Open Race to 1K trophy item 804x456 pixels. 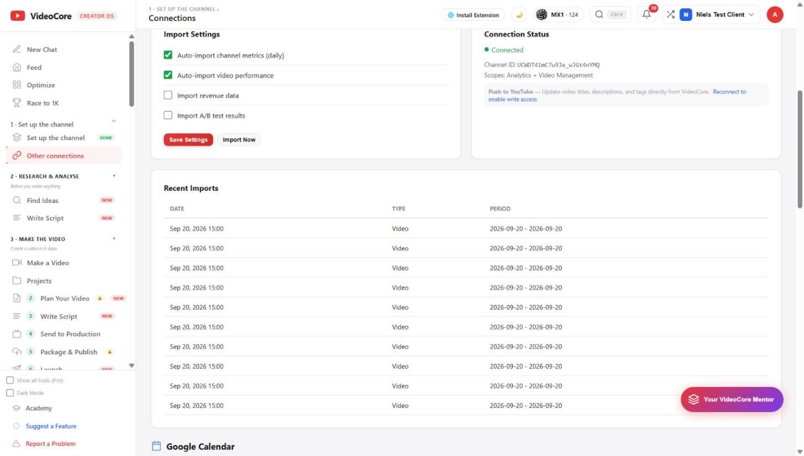tap(42, 103)
